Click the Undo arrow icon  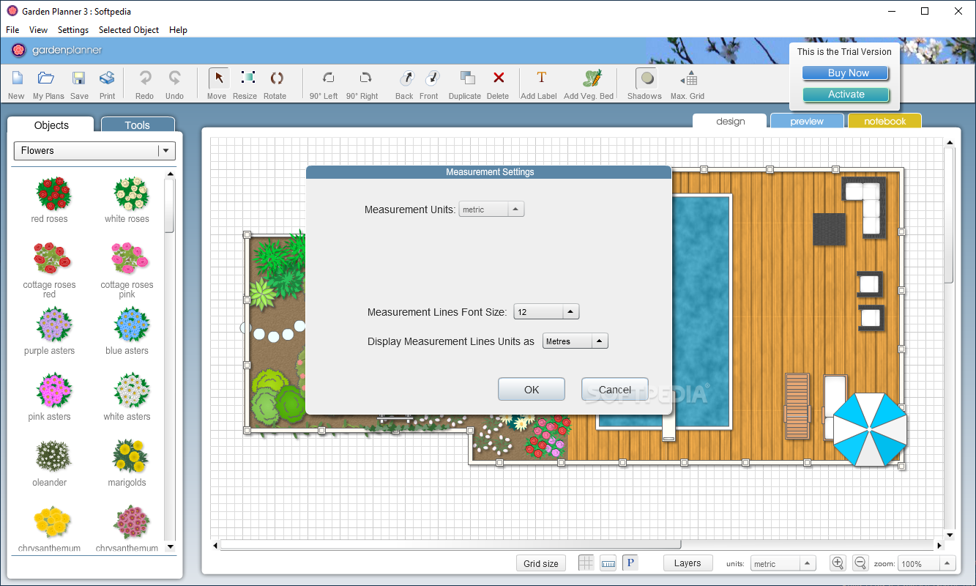[x=174, y=78]
